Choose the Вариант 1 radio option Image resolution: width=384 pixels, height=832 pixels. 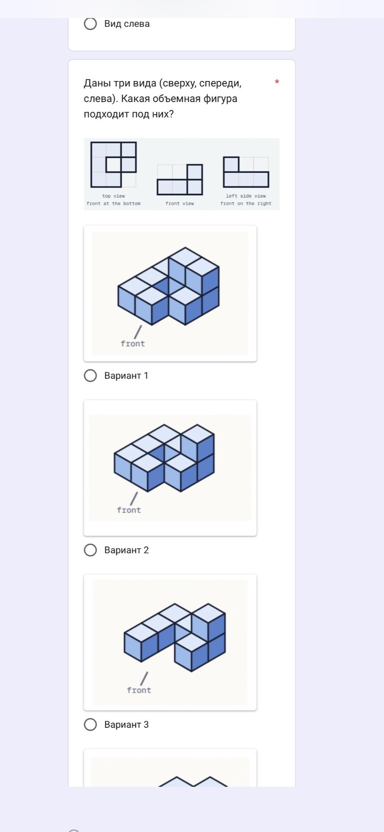(x=90, y=376)
